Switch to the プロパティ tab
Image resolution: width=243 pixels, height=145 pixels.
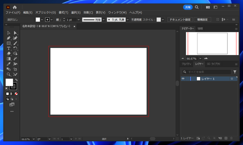186,64
